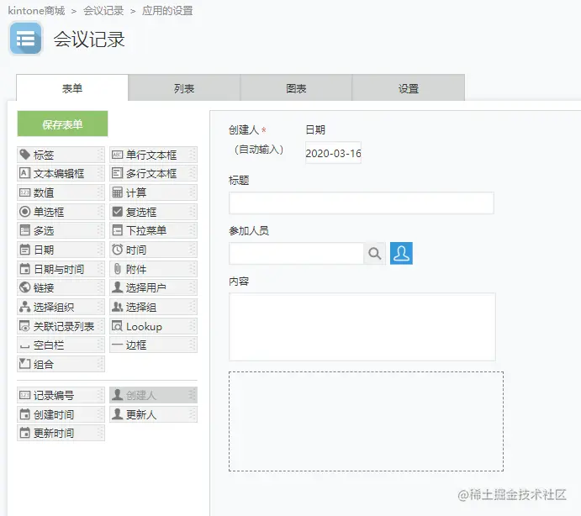
Task: Click the 数值 field icon
Action: (x=25, y=192)
